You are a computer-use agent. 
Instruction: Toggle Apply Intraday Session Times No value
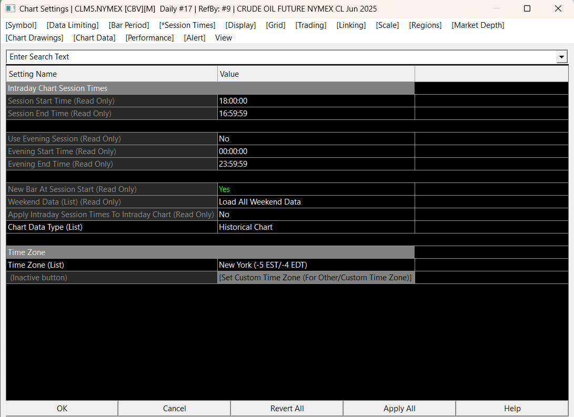pyautogui.click(x=316, y=215)
